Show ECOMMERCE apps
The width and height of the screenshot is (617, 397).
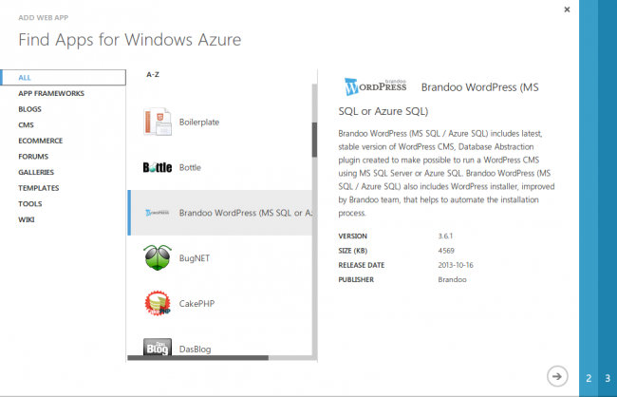pyautogui.click(x=41, y=141)
